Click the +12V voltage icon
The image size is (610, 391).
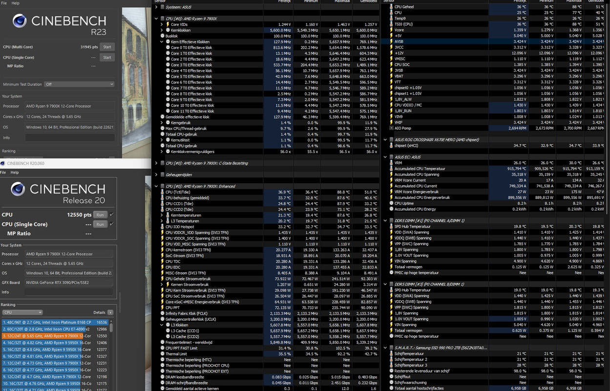(x=391, y=53)
